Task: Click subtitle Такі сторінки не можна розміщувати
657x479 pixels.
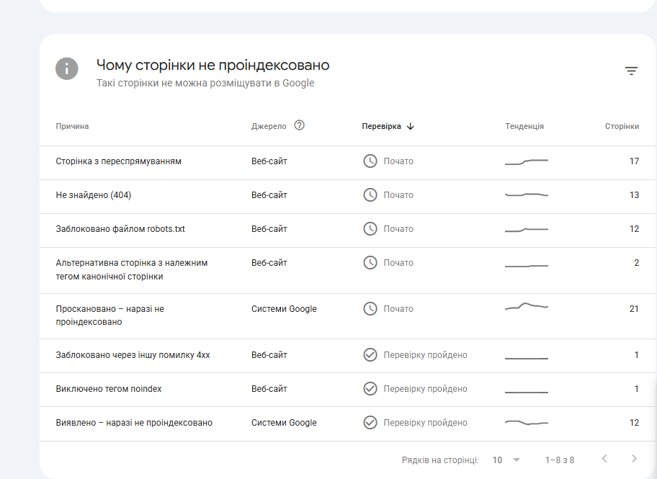Action: (x=205, y=83)
